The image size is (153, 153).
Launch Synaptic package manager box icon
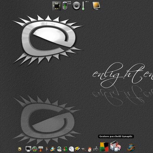[116, 146]
